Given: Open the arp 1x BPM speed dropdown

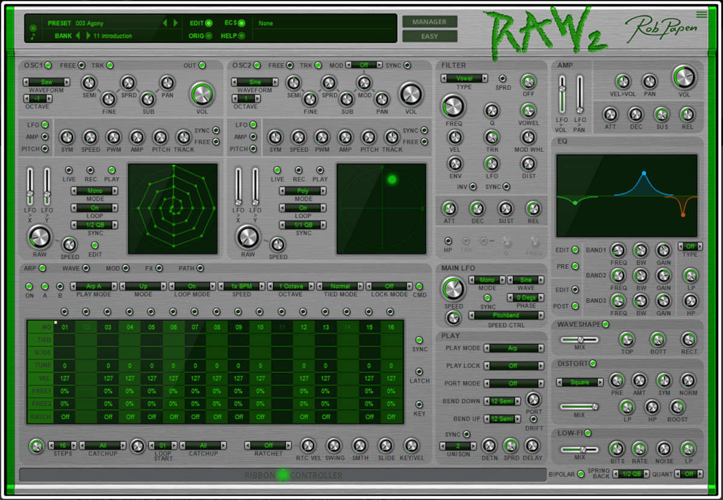Looking at the screenshot, I should [242, 286].
